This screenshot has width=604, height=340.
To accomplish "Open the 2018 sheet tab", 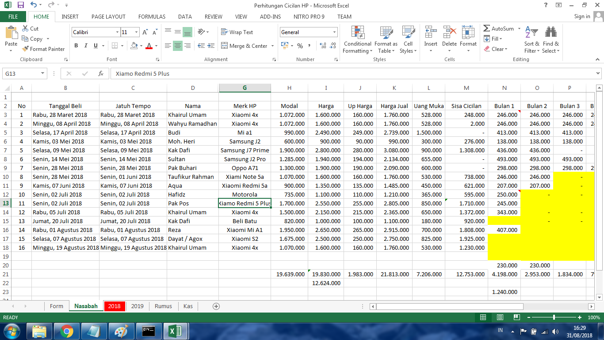I will tap(115, 306).
